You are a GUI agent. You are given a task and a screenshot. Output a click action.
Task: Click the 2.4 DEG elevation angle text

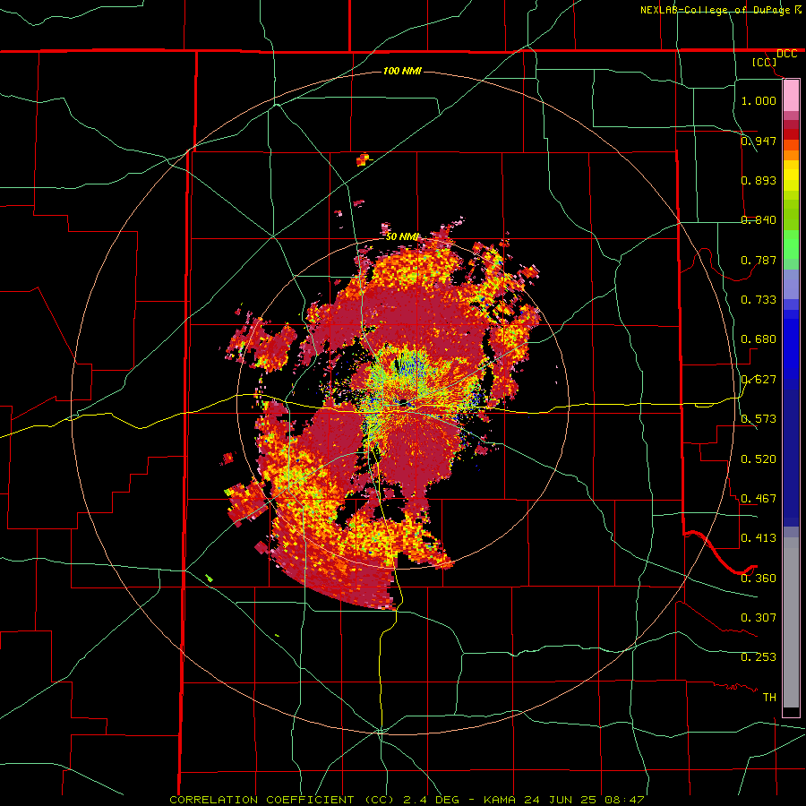click(x=431, y=800)
